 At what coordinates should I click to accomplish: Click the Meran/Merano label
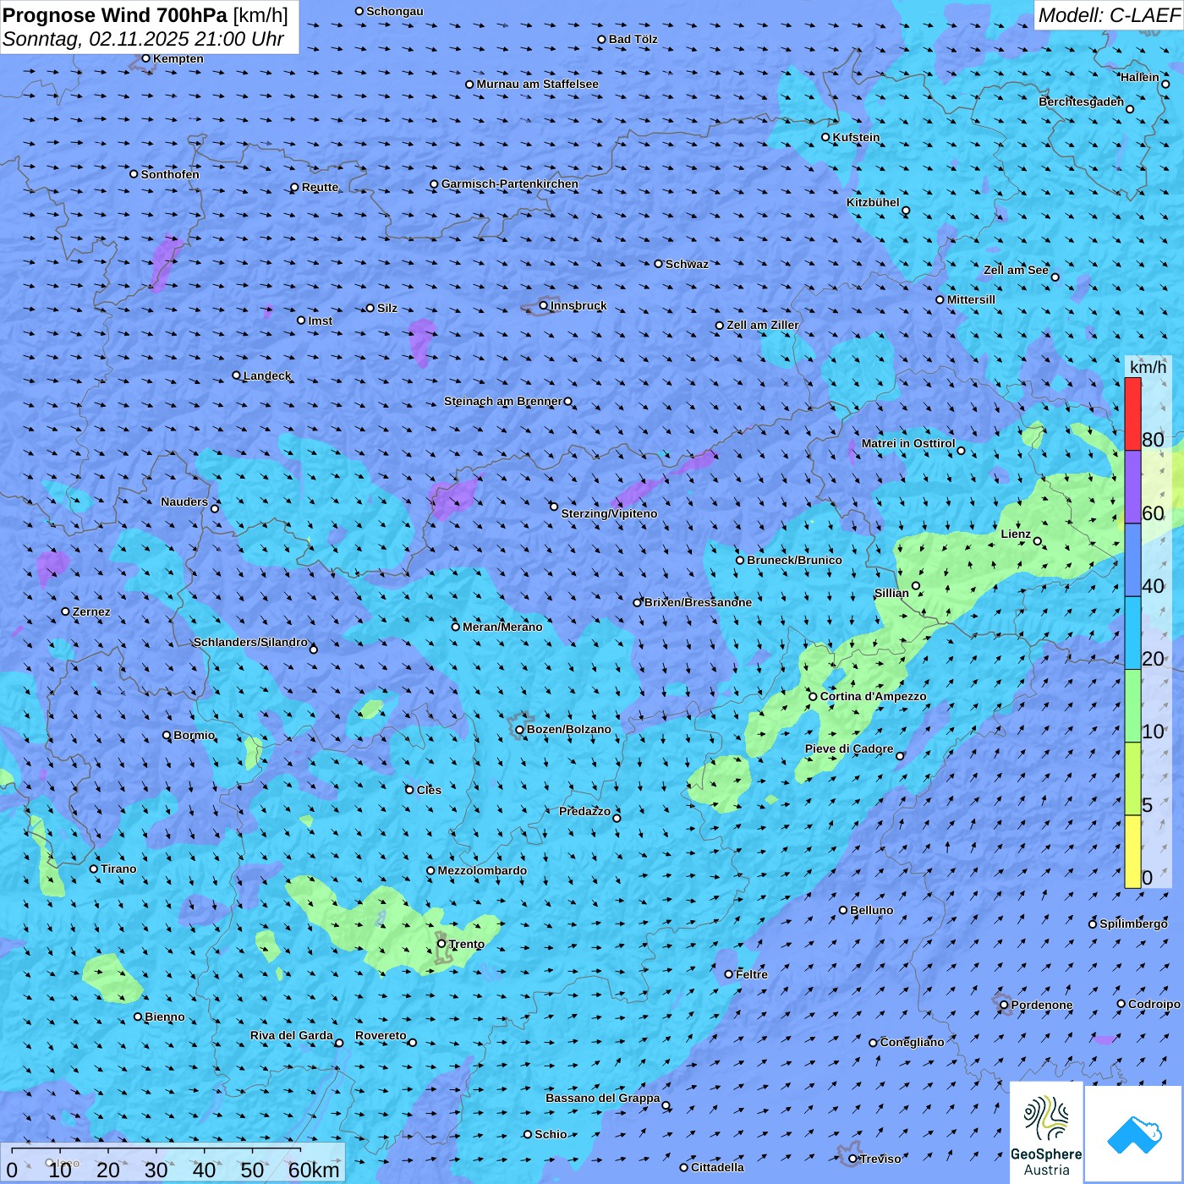[502, 627]
